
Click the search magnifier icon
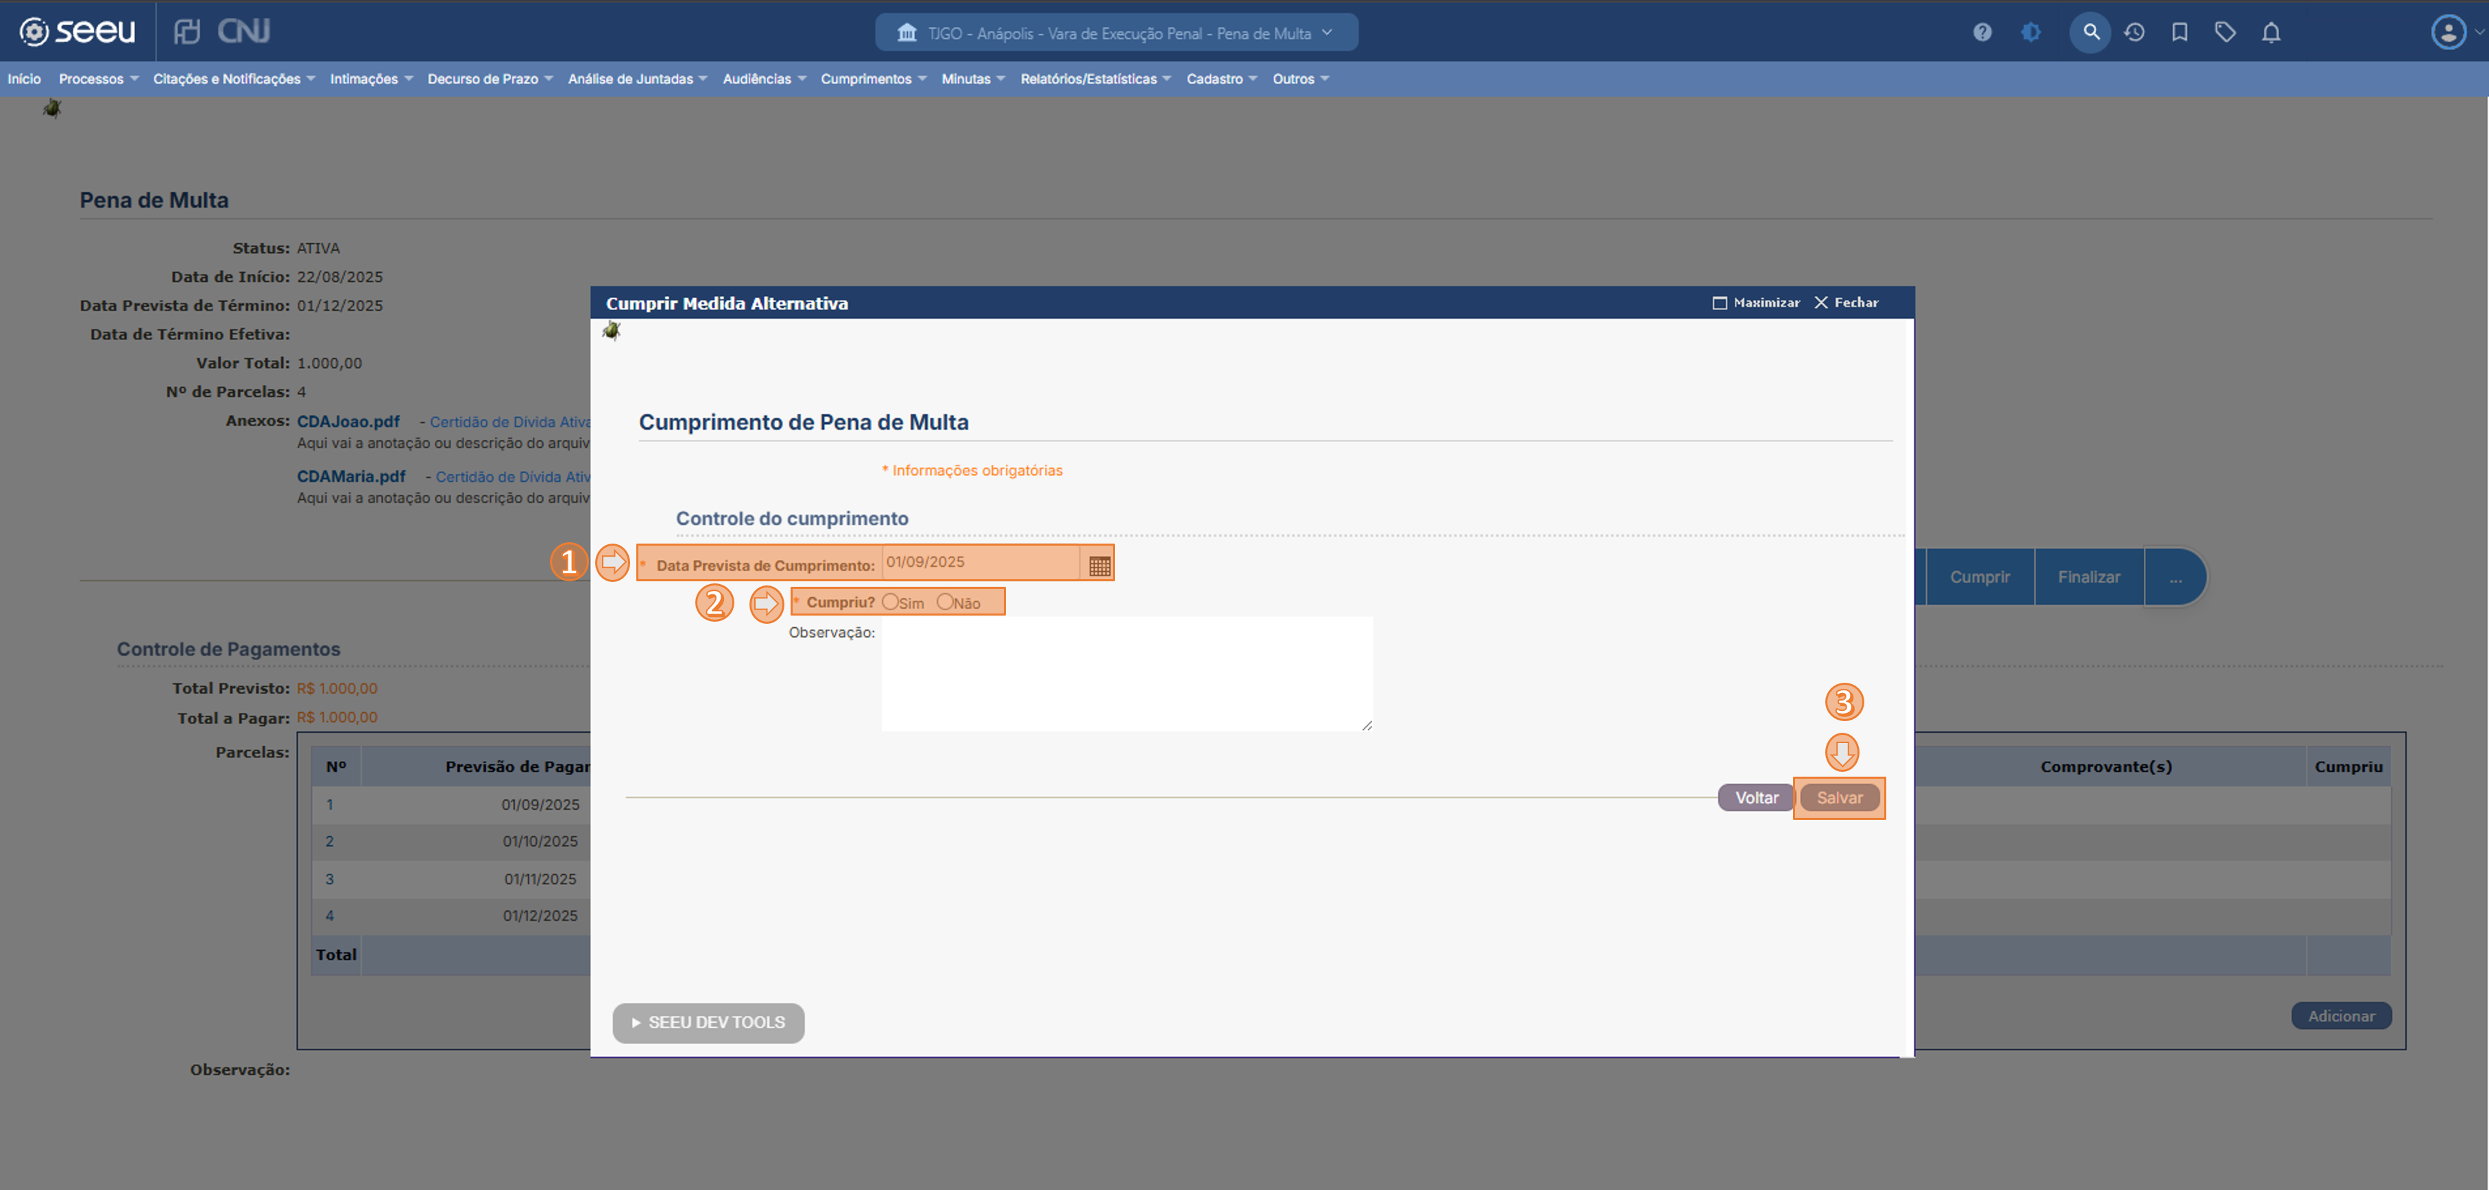coord(2090,33)
